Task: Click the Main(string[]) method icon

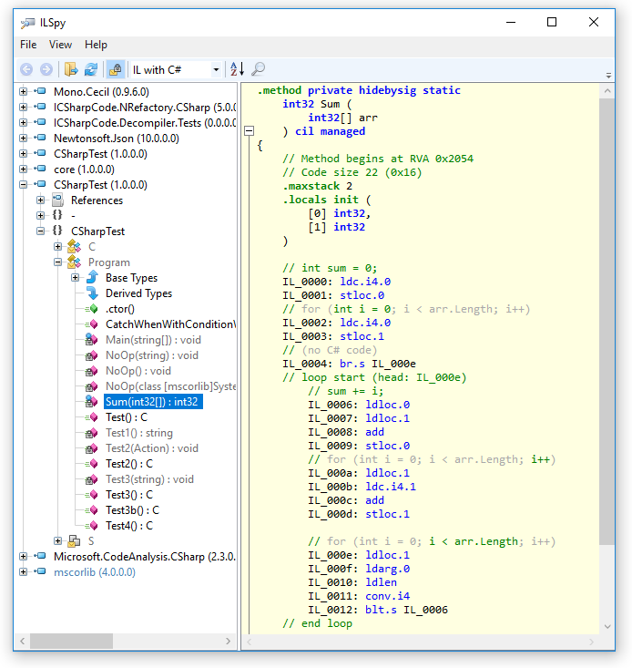Action: (91, 340)
